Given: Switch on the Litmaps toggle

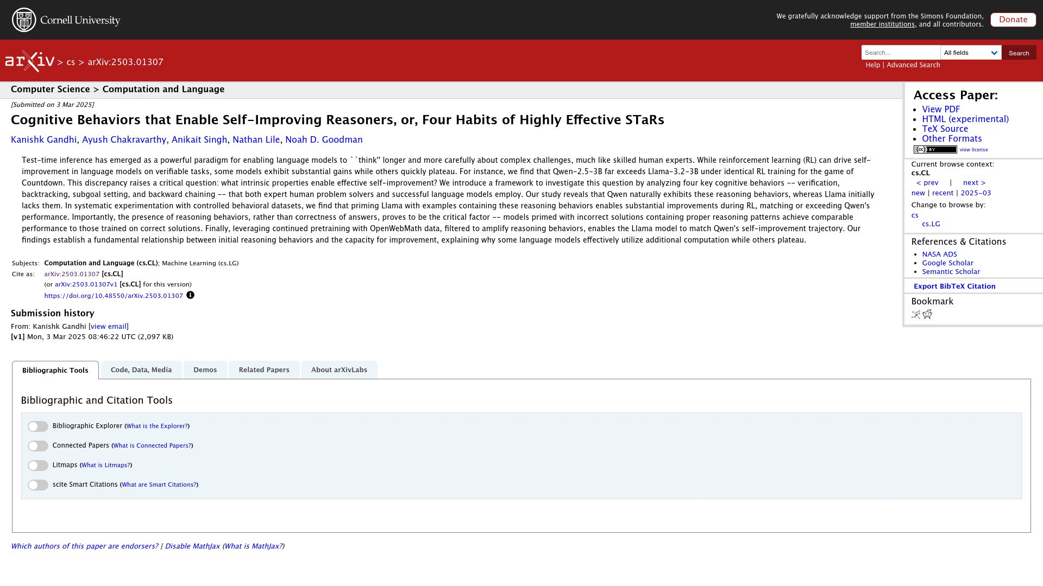Looking at the screenshot, I should tap(38, 466).
